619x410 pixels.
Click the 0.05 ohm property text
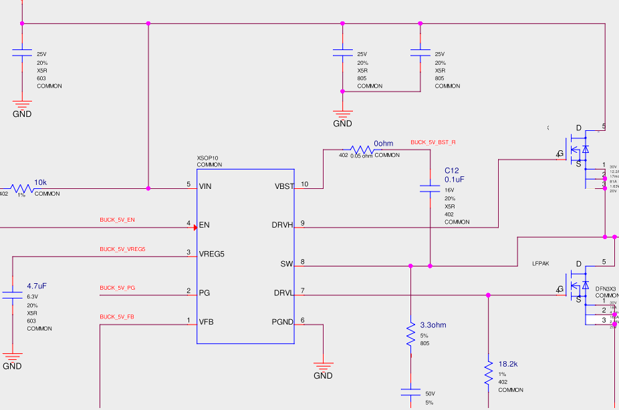361,156
